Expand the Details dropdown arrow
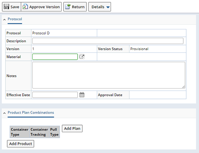 click(108, 7)
